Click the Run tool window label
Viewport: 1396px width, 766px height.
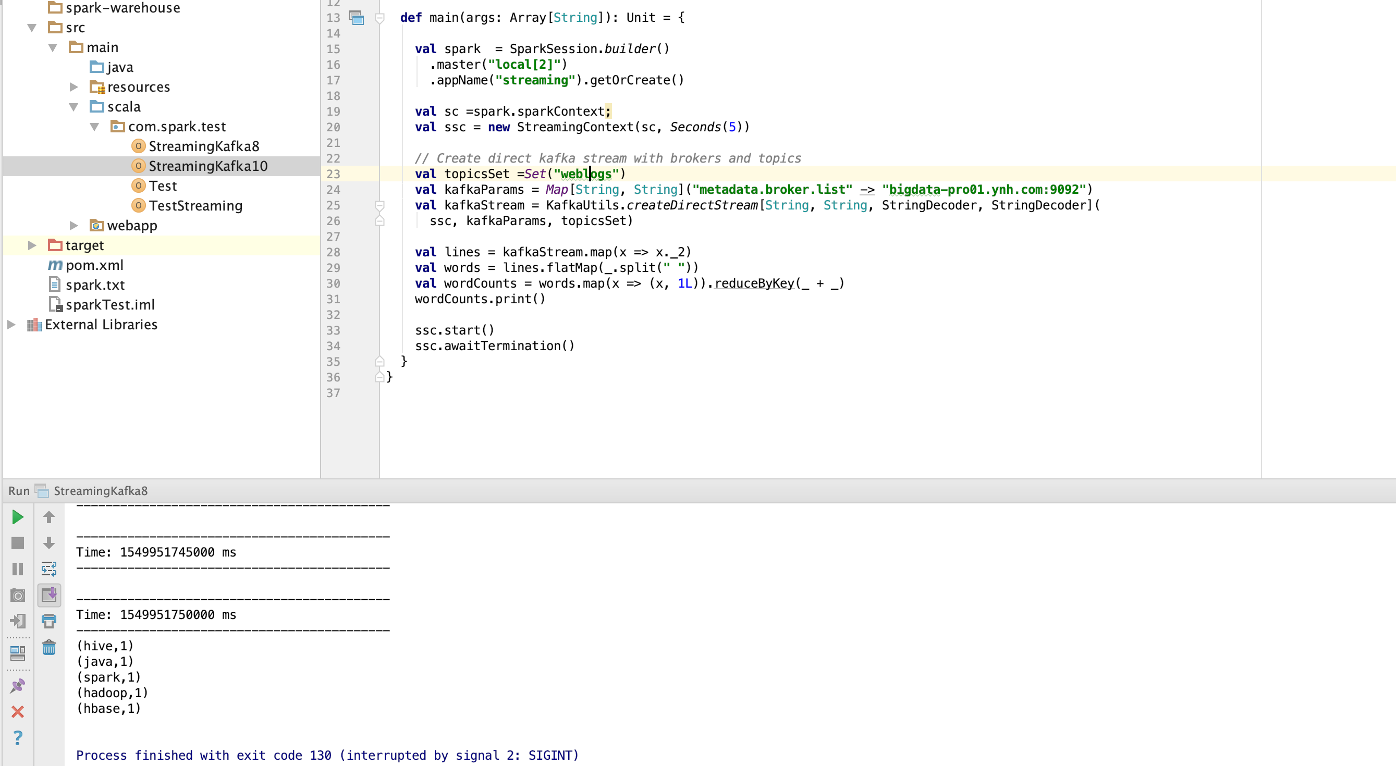(x=19, y=491)
